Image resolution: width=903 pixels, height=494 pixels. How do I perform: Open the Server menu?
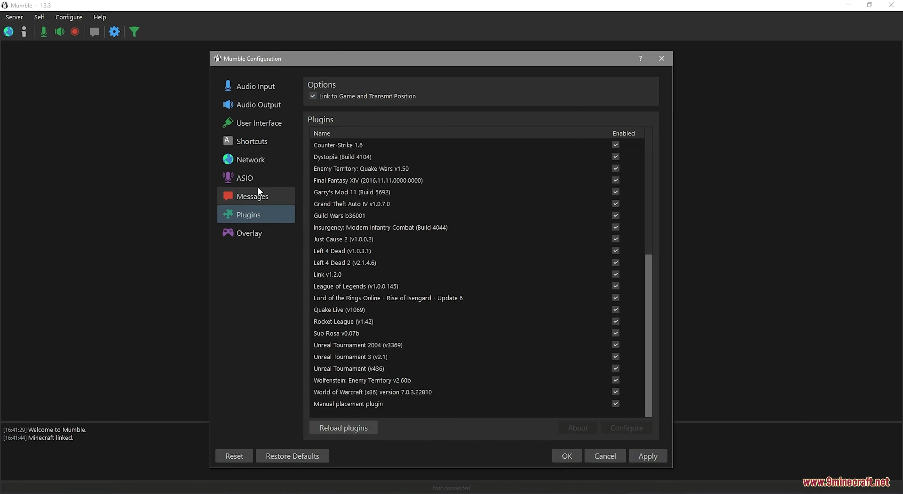coord(14,17)
